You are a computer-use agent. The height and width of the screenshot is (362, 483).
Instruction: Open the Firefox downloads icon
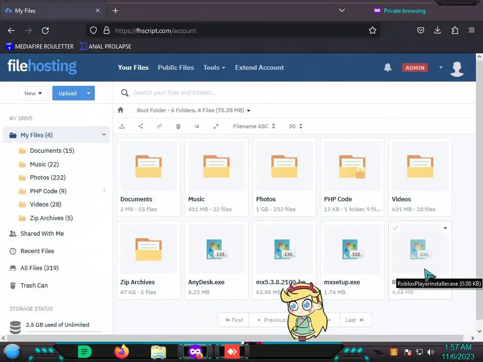[x=437, y=30]
